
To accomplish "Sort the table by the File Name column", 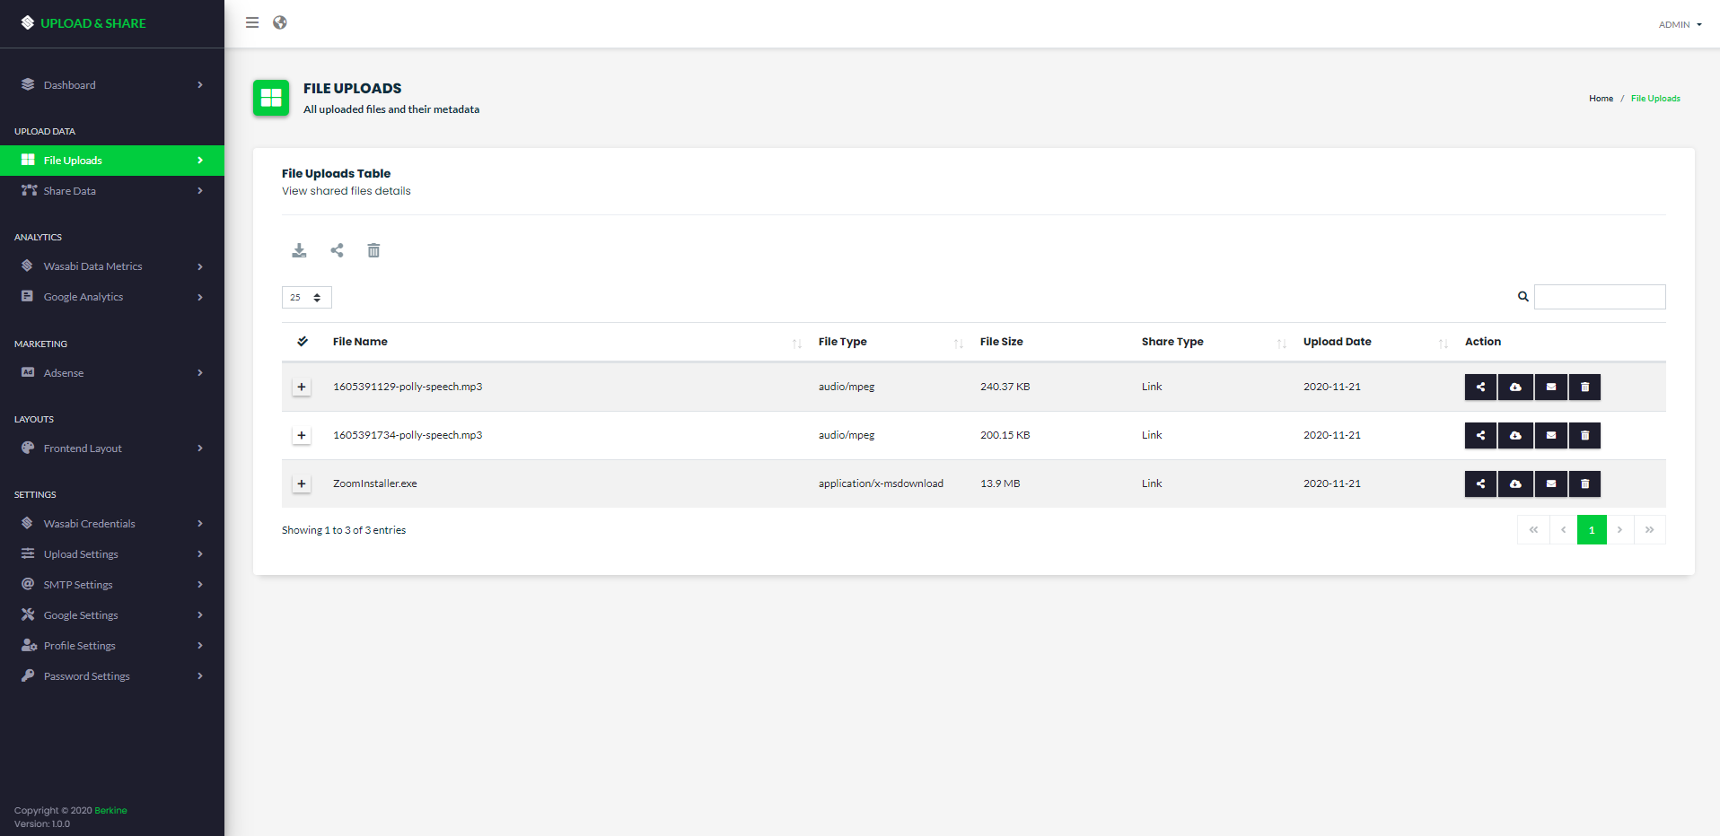I will [x=360, y=342].
